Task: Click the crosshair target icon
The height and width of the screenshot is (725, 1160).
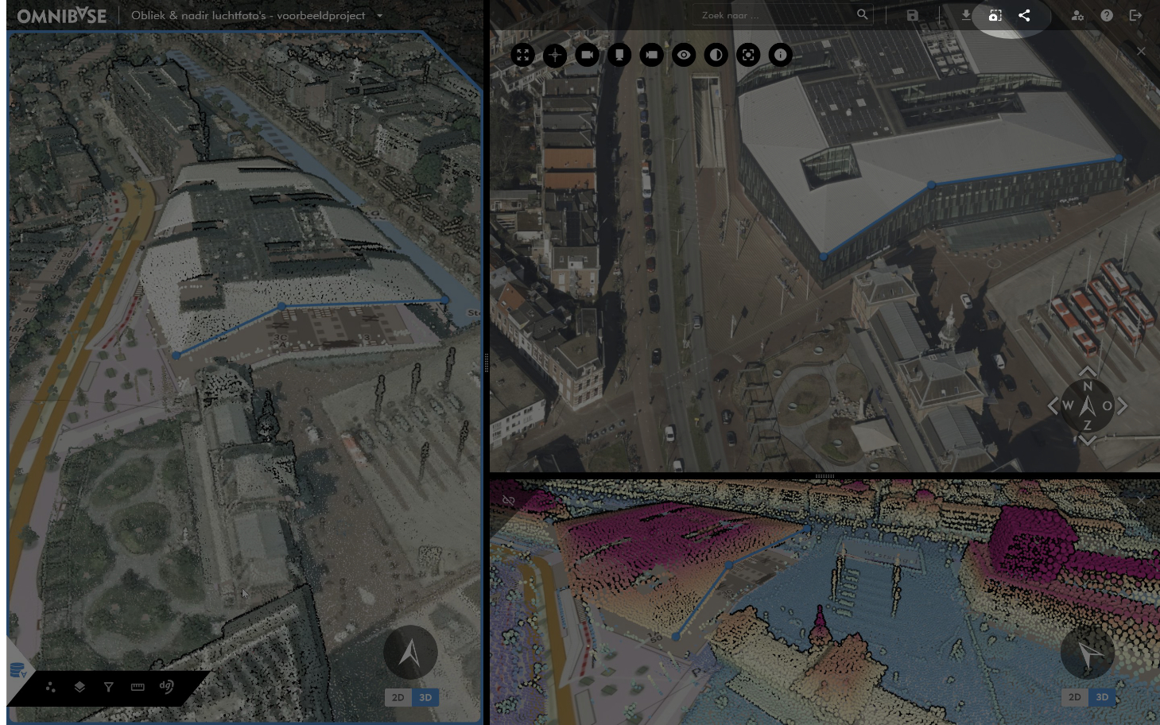Action: click(555, 55)
